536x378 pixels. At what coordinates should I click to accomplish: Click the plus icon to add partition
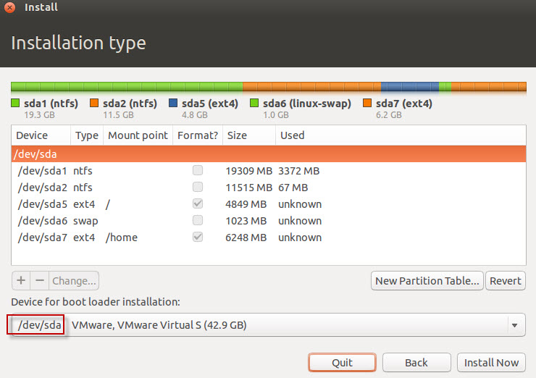21,280
